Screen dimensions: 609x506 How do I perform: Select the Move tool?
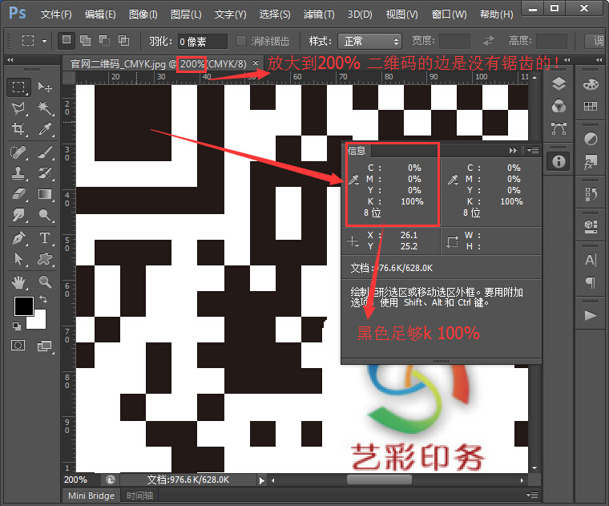(45, 87)
